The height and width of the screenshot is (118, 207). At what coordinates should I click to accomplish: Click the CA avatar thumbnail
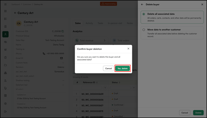click(19, 23)
